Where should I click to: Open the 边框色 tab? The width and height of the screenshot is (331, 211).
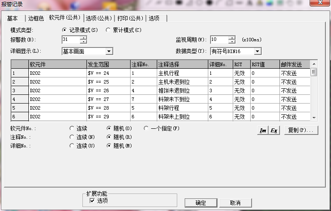36,18
